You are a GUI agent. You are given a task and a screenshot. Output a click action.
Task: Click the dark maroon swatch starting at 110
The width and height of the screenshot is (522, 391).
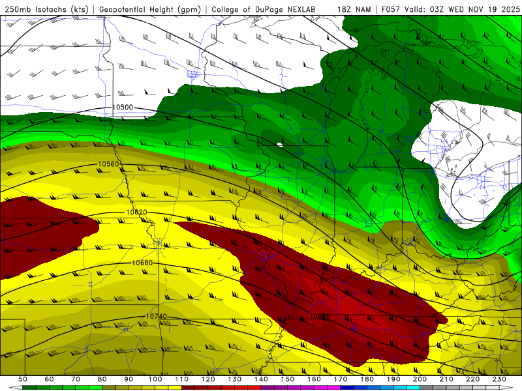click(188, 387)
